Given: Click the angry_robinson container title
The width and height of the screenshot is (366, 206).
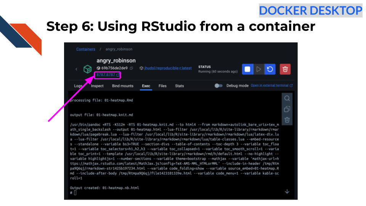Looking at the screenshot, I should click(116, 61).
